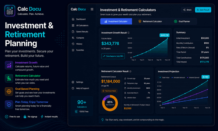This screenshot has height=131, width=218.
Task: Click the No signup lock icon
Action: pos(25,117)
